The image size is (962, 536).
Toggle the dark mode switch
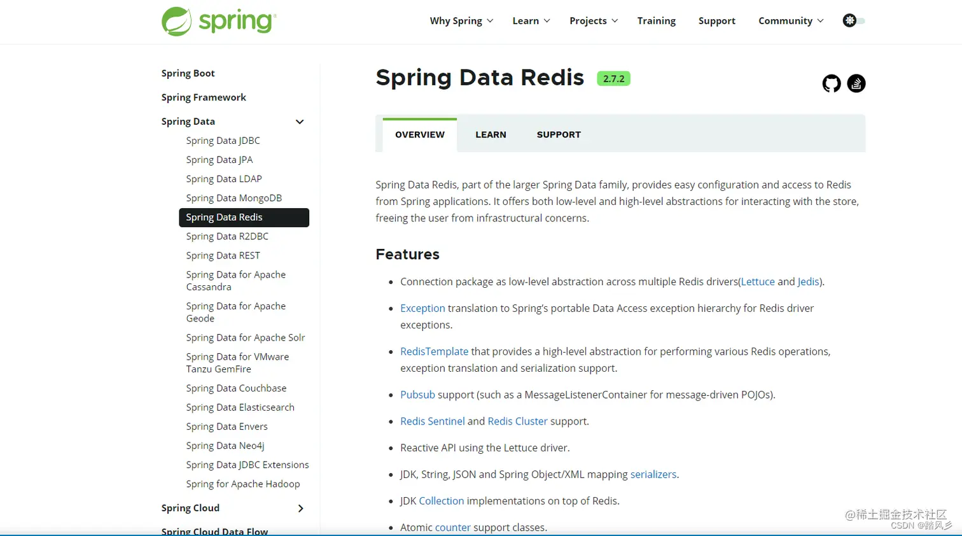tap(854, 20)
